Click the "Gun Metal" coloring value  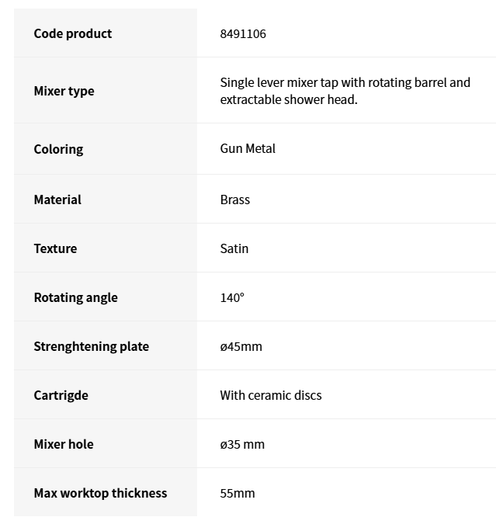248,148
